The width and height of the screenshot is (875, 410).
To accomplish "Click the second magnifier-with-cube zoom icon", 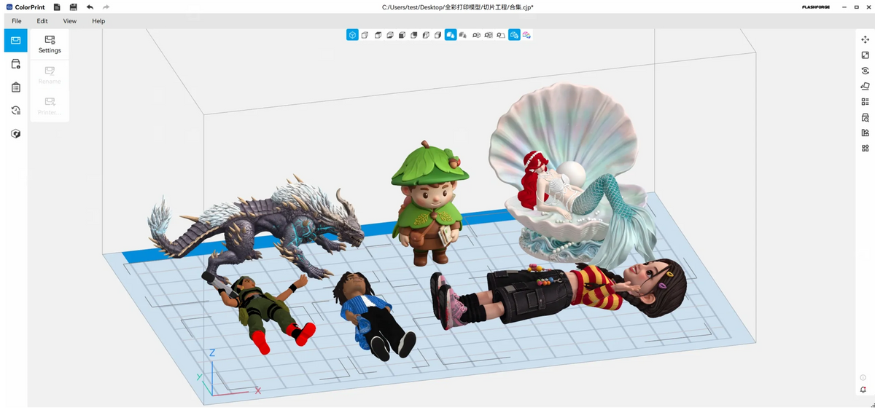I will 489,34.
